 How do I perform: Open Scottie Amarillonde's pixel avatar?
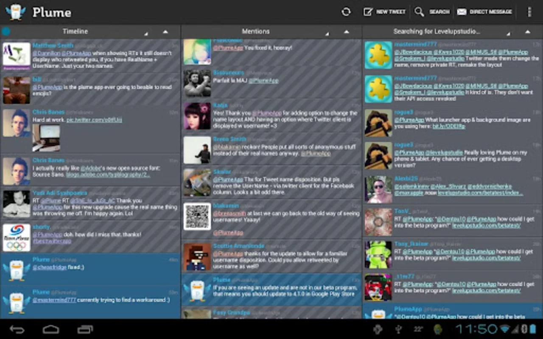pos(197,257)
